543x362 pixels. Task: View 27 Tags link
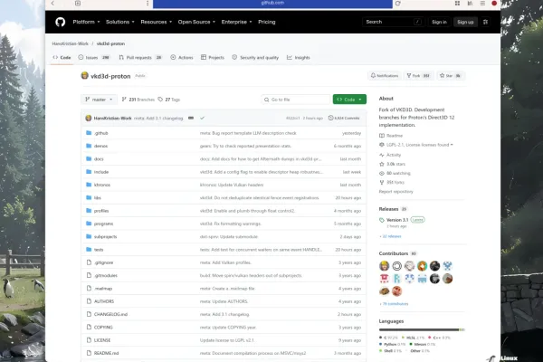(169, 100)
